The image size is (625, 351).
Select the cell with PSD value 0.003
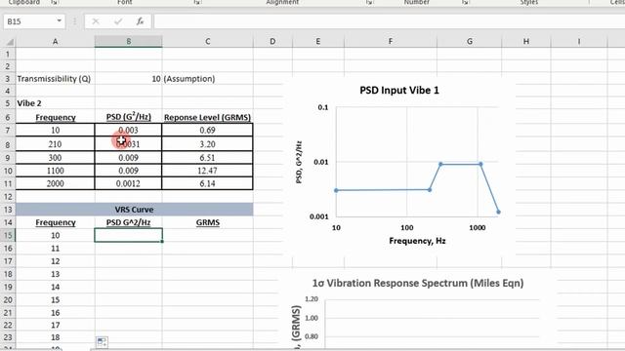pyautogui.click(x=128, y=130)
